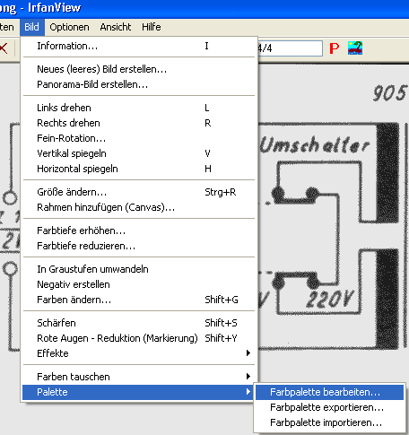Open Größe ändern... dialog
409x435 pixels.
(x=139, y=192)
